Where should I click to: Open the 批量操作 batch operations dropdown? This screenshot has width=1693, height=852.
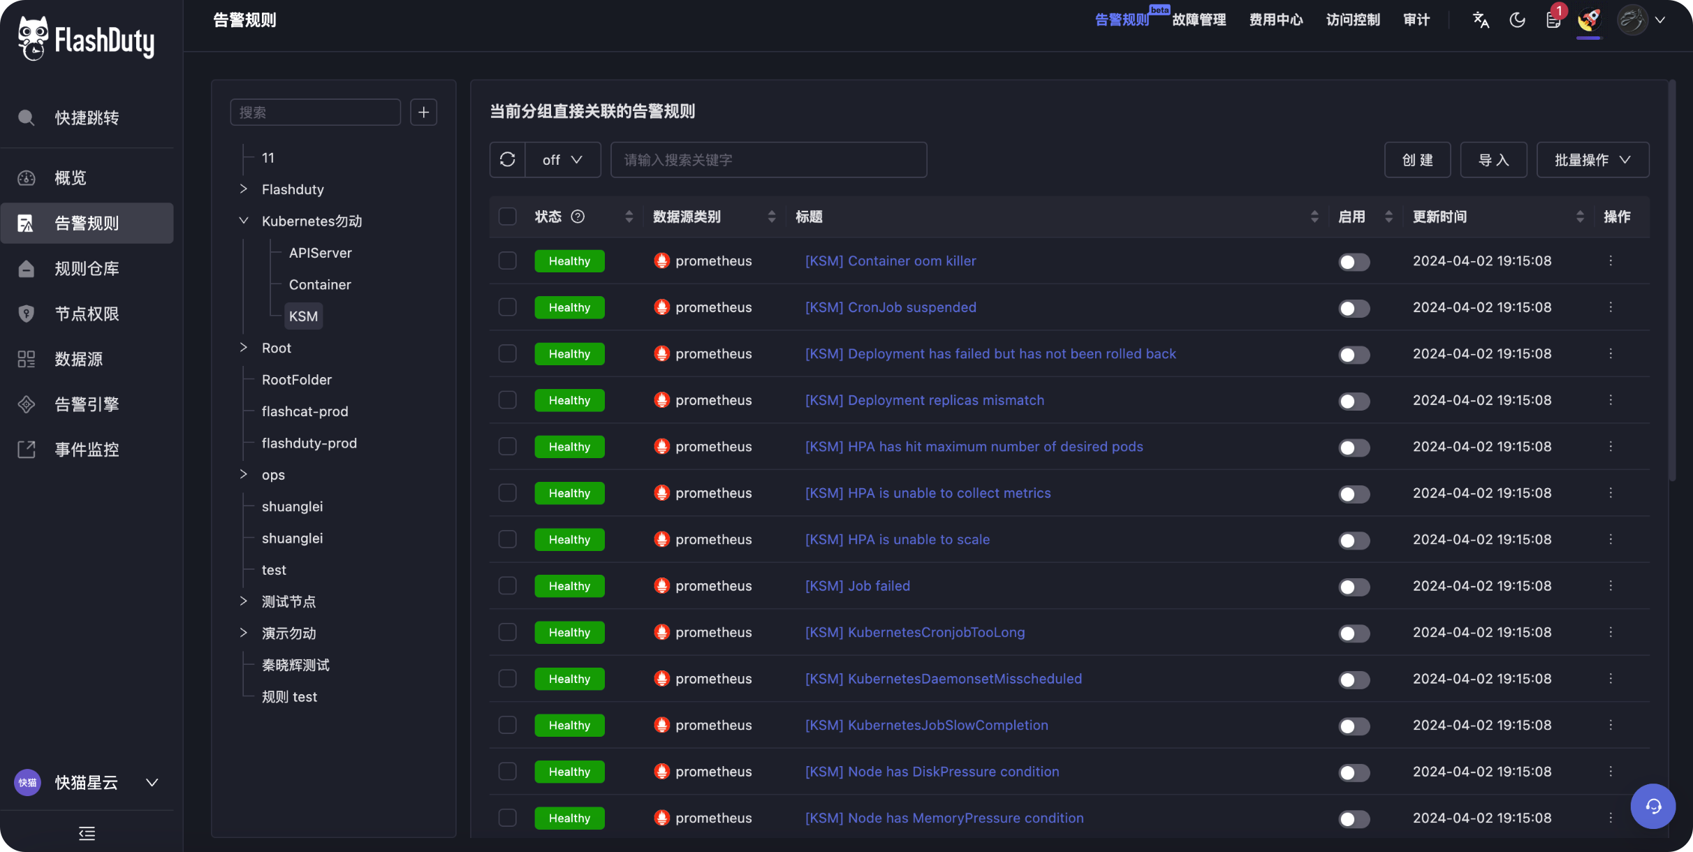pos(1592,160)
